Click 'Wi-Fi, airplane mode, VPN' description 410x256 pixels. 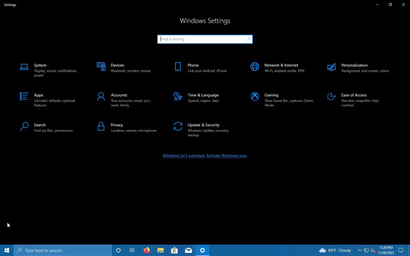click(x=284, y=71)
